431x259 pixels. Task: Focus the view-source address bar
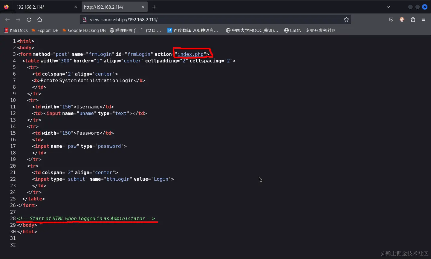click(215, 19)
